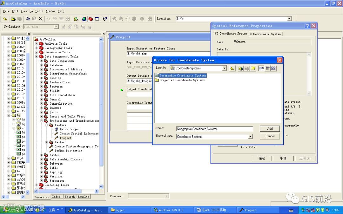
Task: Click the 取消 button in Spatial Reference Properties
Action: (283, 158)
